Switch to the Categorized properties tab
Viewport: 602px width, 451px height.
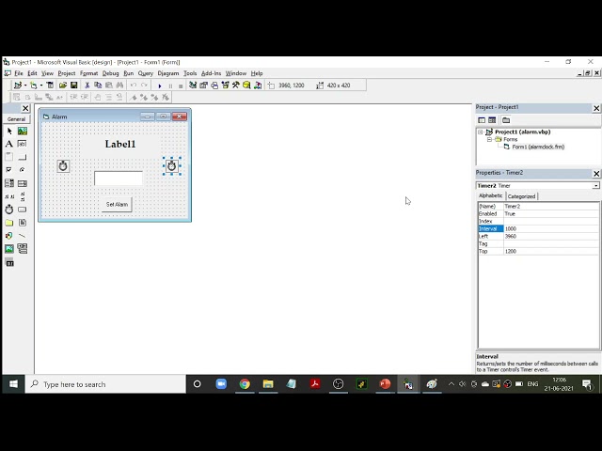pyautogui.click(x=521, y=196)
